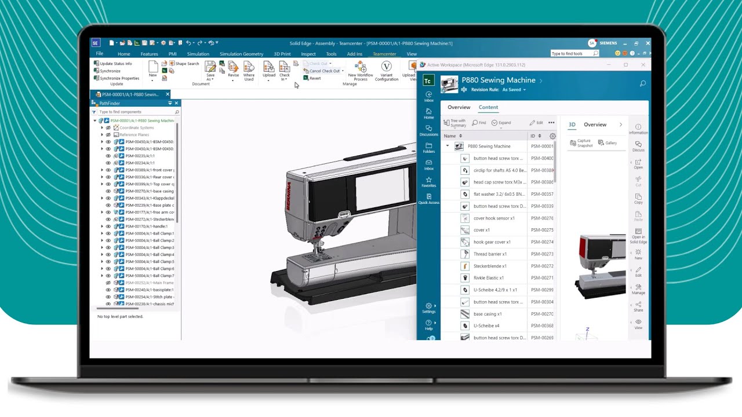
Task: Click the PathFinder filter icon
Action: pyautogui.click(x=94, y=112)
